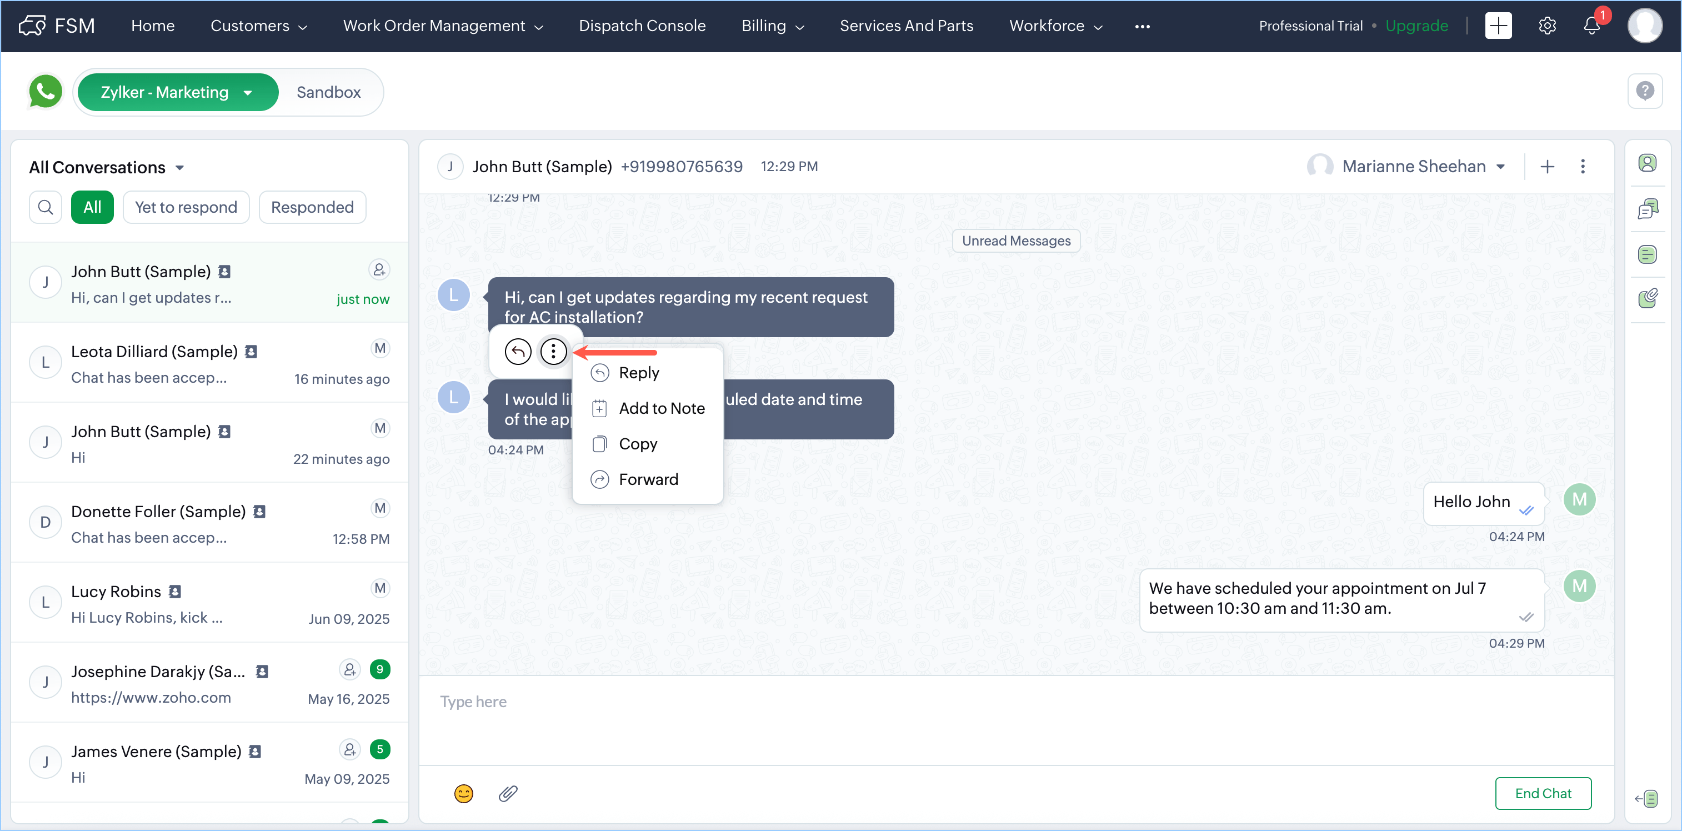The image size is (1682, 831).
Task: Click the Upgrade link
Action: tap(1416, 26)
